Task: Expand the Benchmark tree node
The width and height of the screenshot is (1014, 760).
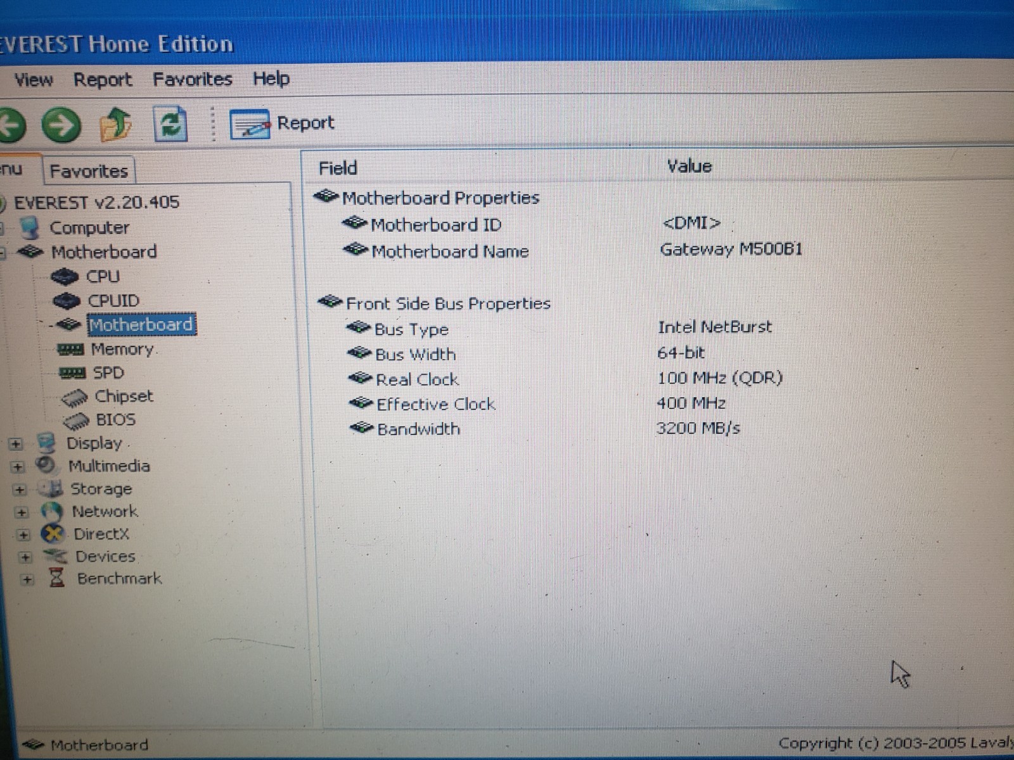Action: tap(27, 579)
